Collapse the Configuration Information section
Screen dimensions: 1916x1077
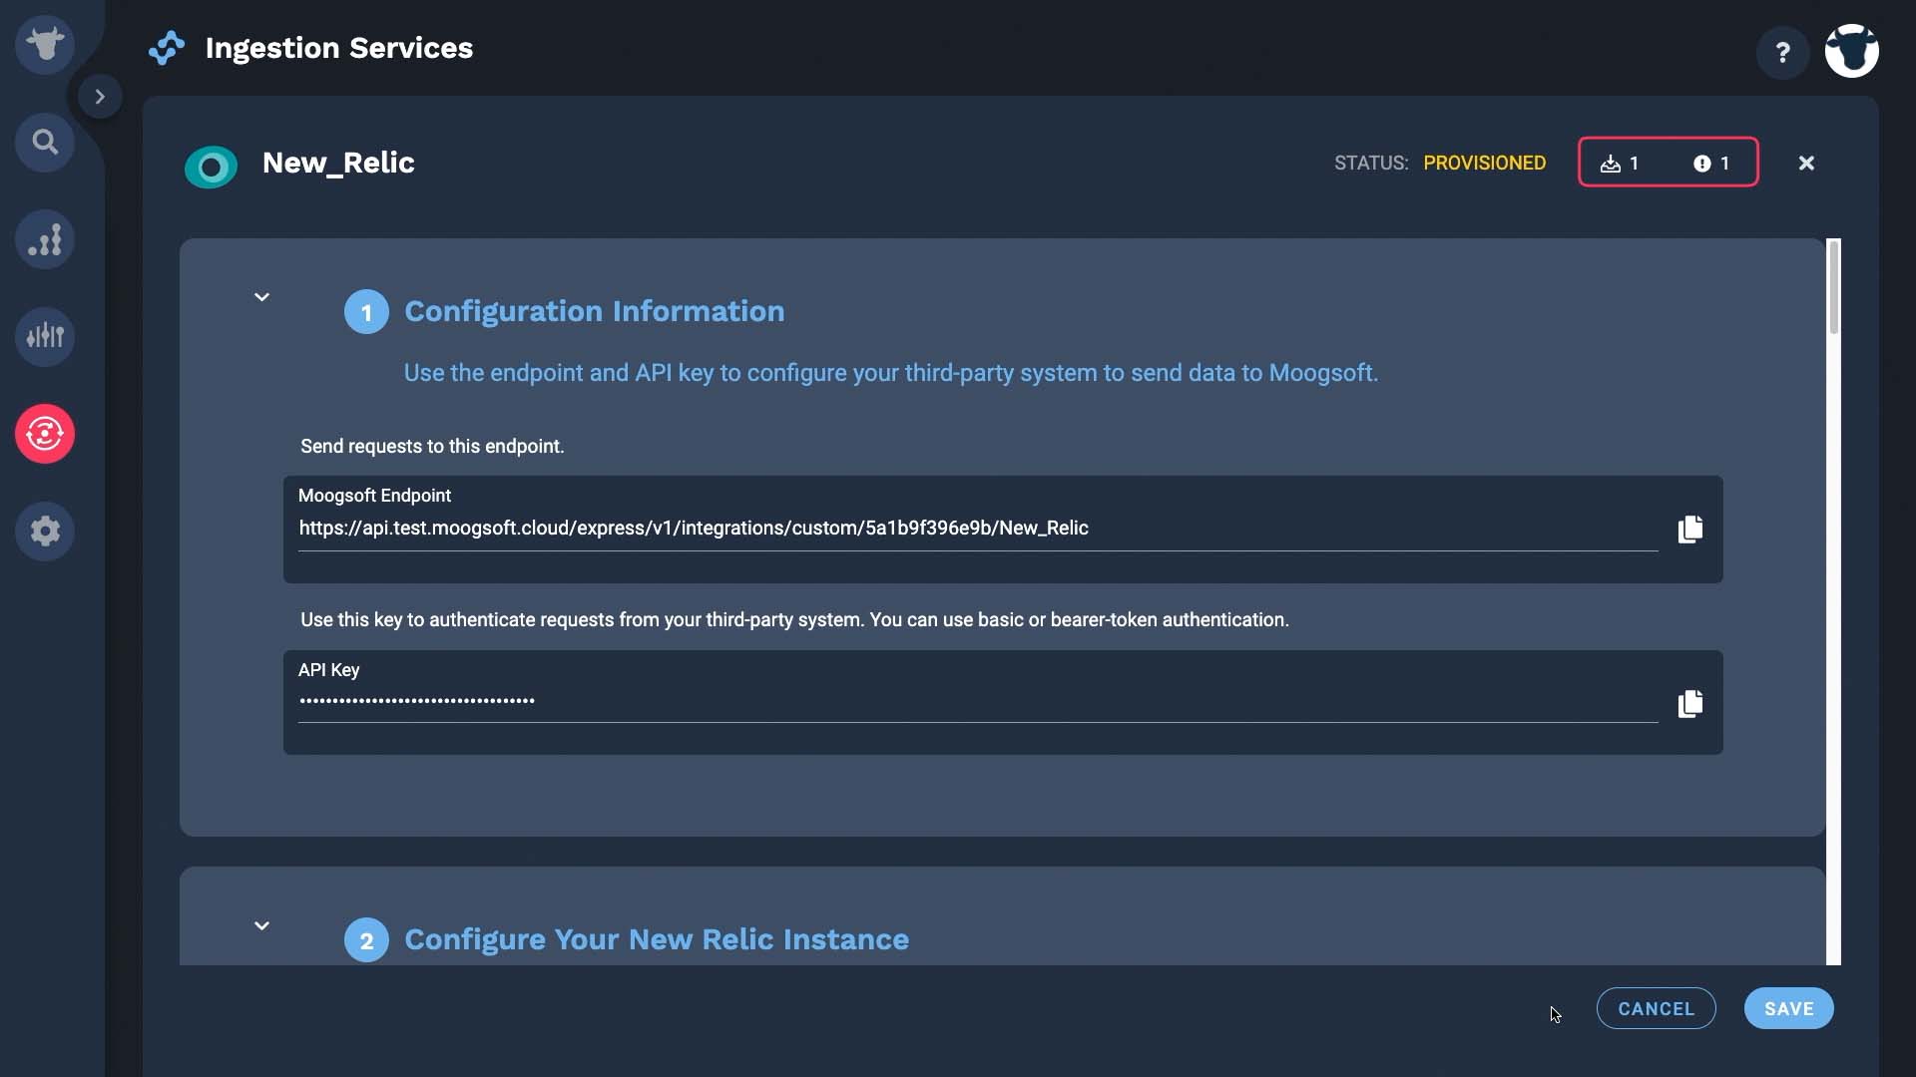tap(261, 297)
